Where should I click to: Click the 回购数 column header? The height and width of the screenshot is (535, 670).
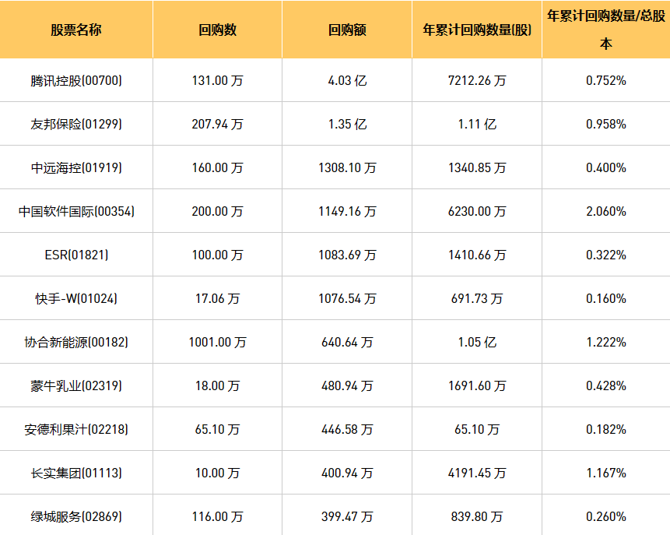pyautogui.click(x=217, y=30)
